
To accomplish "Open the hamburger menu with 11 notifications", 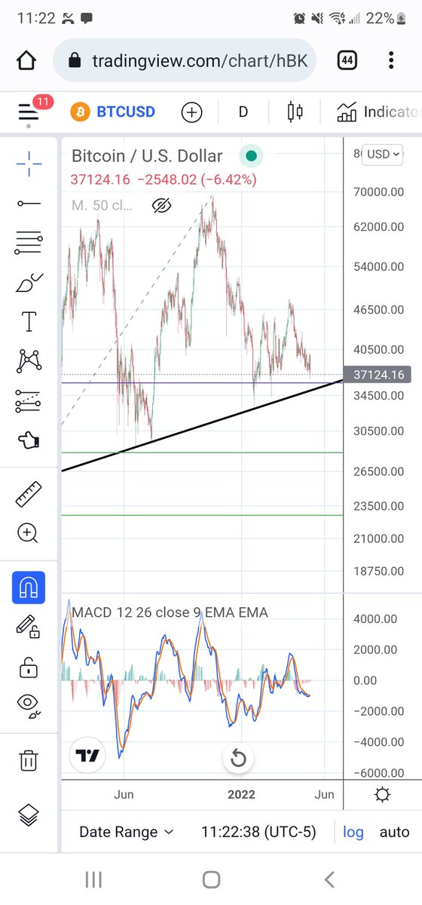I will pos(29,112).
